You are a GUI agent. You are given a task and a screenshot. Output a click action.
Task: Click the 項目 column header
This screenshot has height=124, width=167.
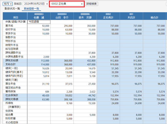(x=15, y=16)
